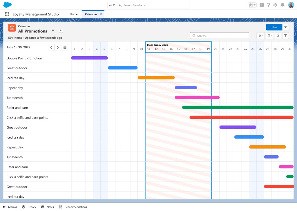Click the first orange Iced tea day bar
The width and height of the screenshot is (297, 211).
(x=156, y=78)
